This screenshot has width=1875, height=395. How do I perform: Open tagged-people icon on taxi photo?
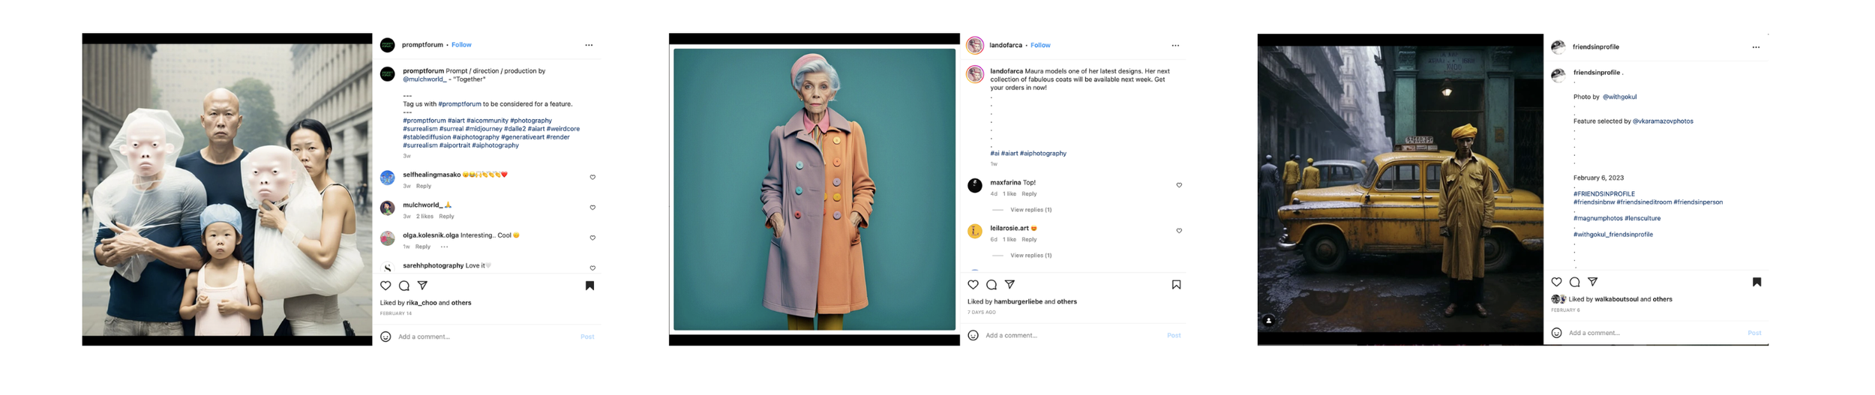coord(1268,321)
